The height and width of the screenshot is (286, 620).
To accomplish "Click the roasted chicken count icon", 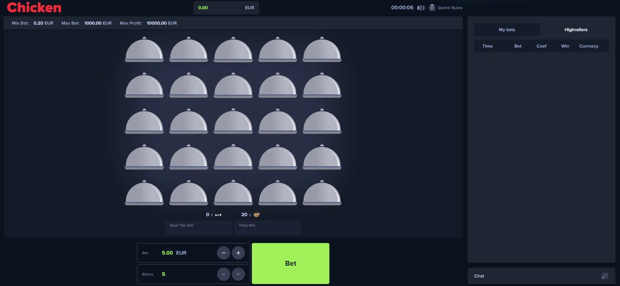I will pyautogui.click(x=256, y=214).
